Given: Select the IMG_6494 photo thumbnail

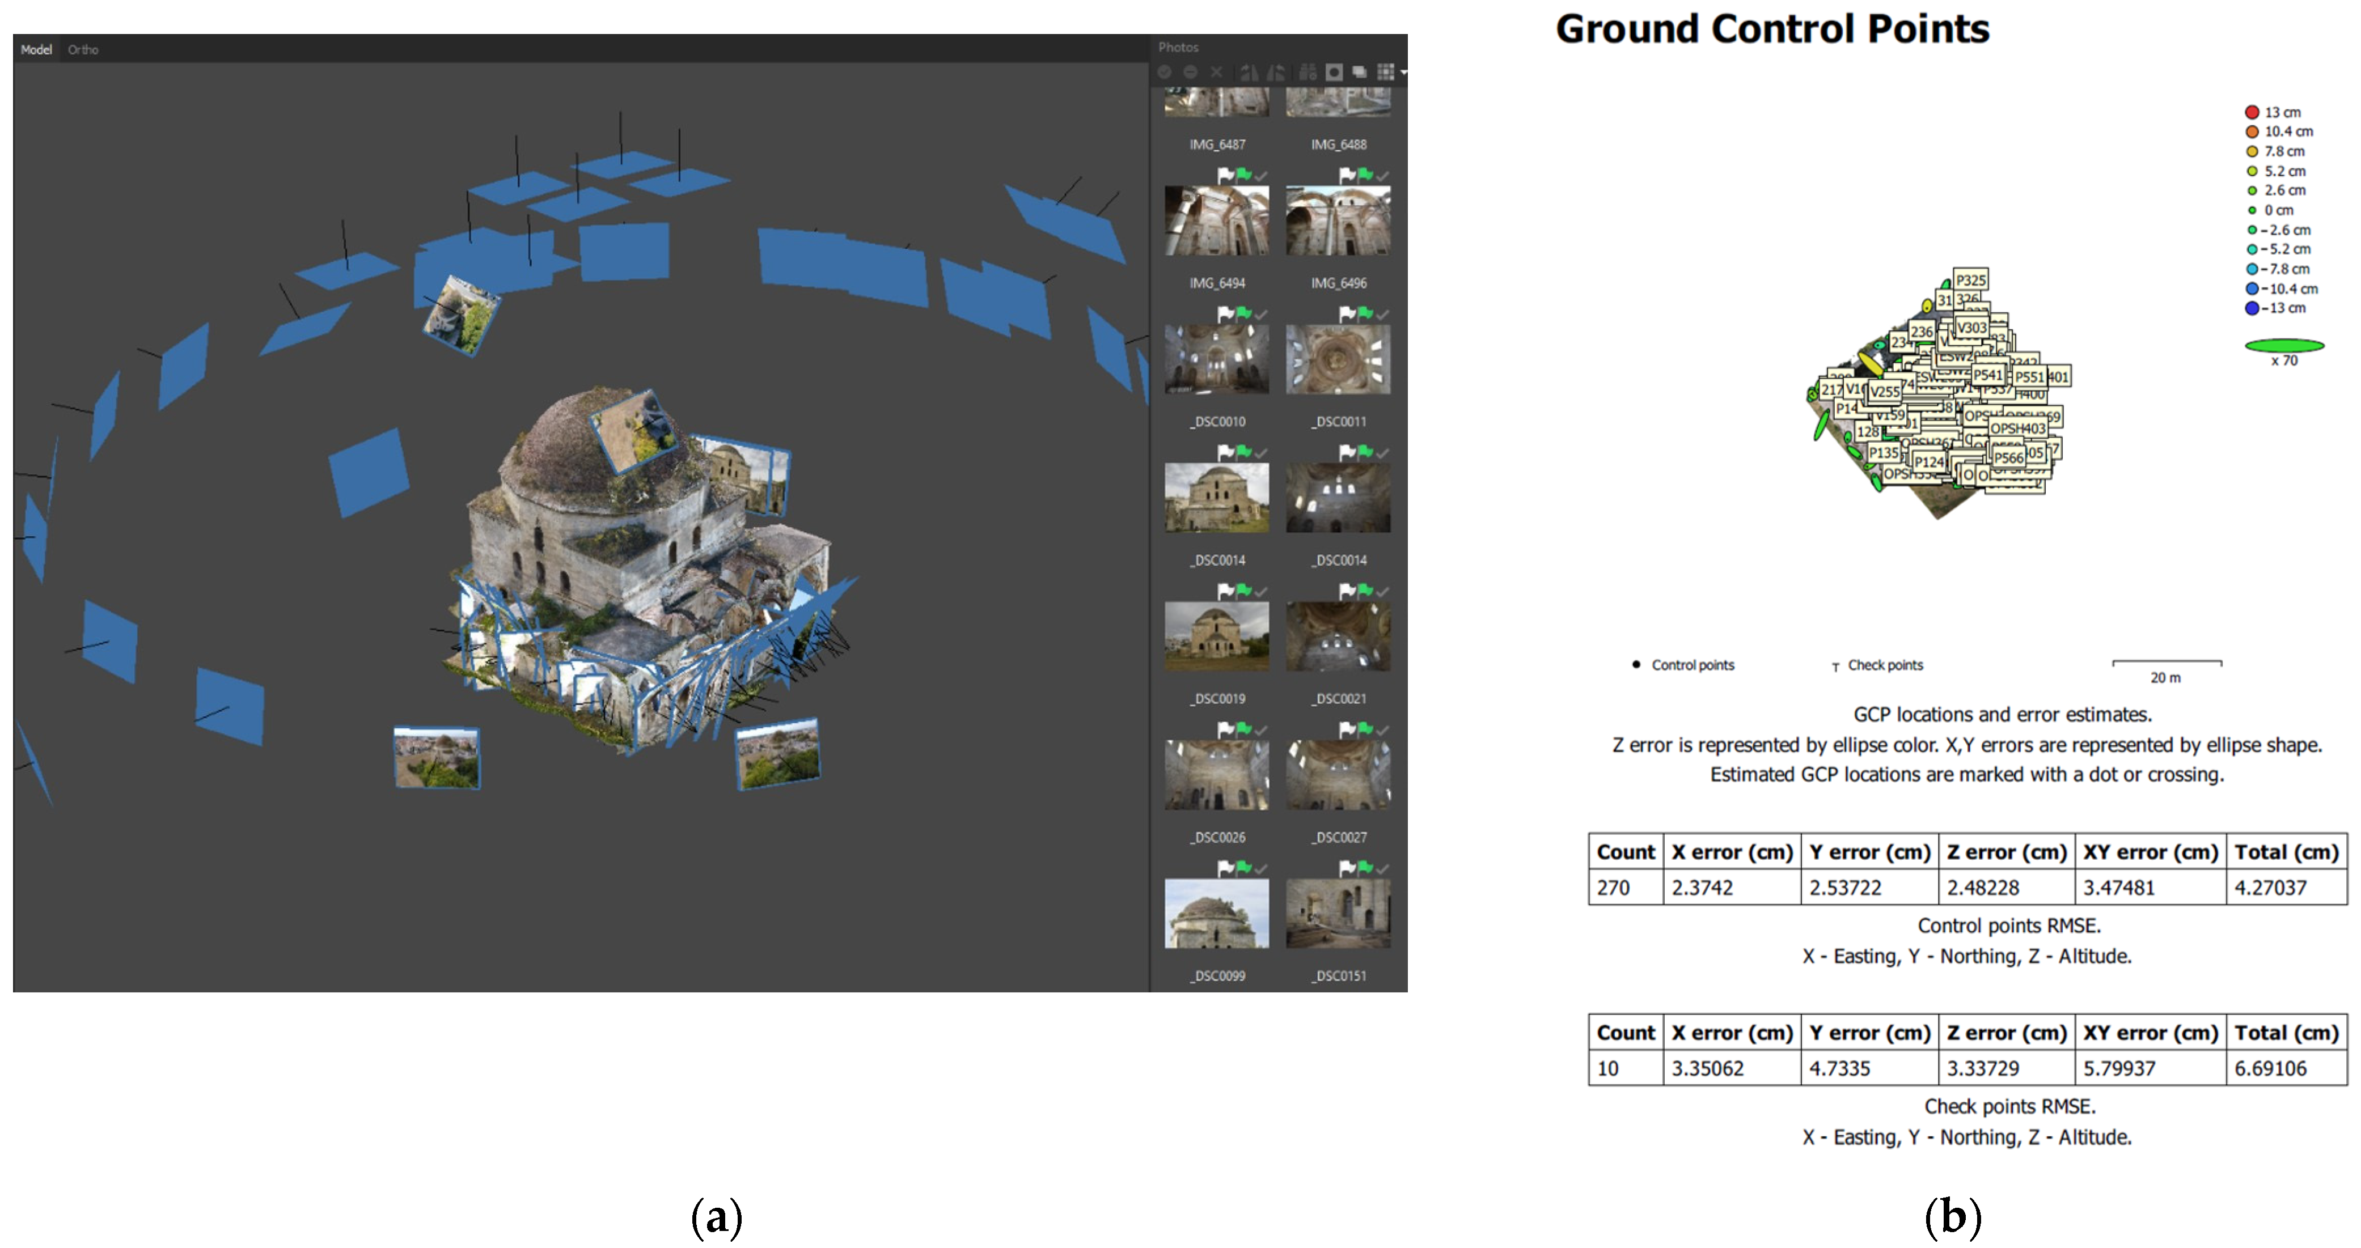Looking at the screenshot, I should 1216,221.
